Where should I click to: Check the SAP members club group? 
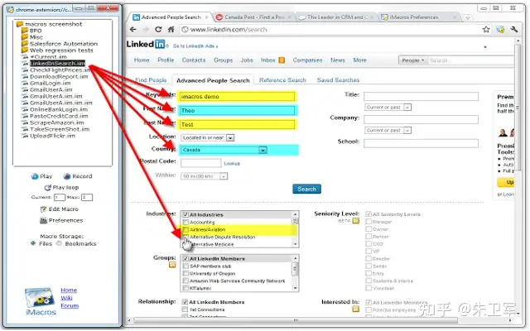pyautogui.click(x=185, y=266)
